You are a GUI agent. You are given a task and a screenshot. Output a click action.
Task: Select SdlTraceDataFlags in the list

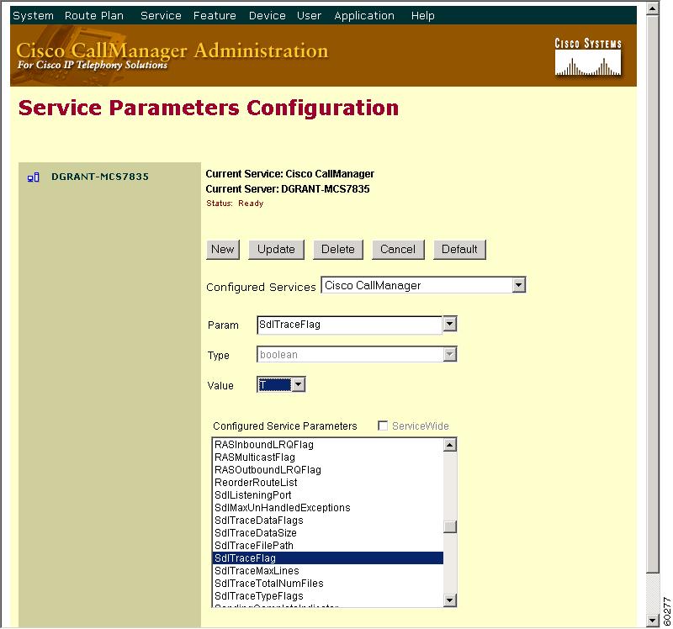(328, 521)
